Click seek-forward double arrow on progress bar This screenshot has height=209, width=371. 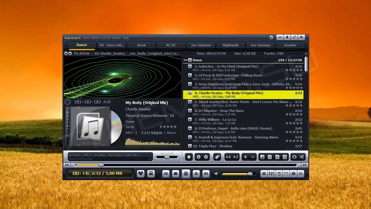coord(305,165)
